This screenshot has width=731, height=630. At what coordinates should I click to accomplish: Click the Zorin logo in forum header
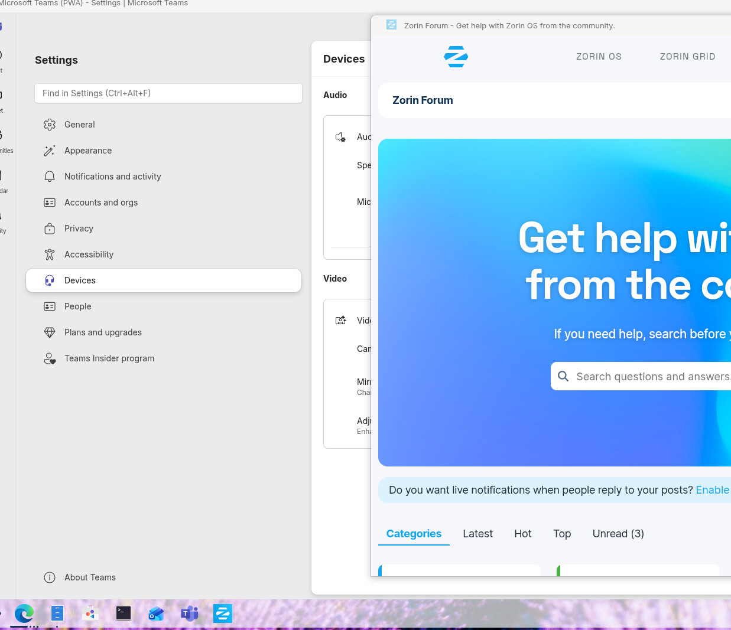(x=456, y=57)
